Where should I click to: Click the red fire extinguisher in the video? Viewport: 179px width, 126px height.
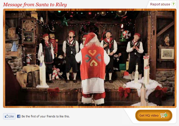click(x=28, y=60)
